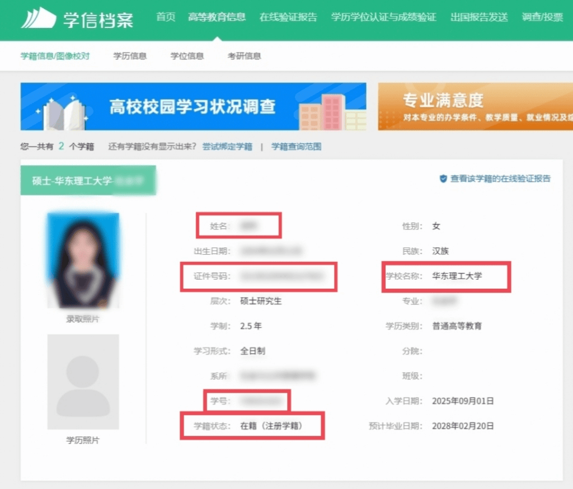Click the 2028年02月20日 graduation date
Screen dimensions: 573x489
463,426
